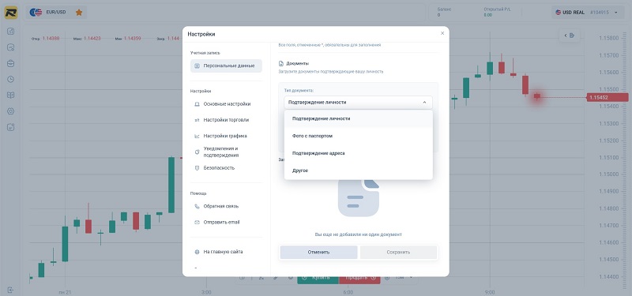This screenshot has width=632, height=296.
Task: Click the envelope icon beside Отправить email
Action: (x=197, y=223)
